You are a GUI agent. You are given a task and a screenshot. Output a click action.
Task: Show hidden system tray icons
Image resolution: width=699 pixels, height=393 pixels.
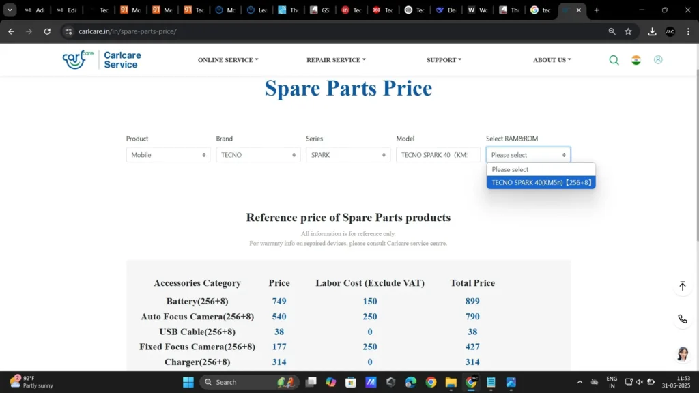pyautogui.click(x=580, y=382)
